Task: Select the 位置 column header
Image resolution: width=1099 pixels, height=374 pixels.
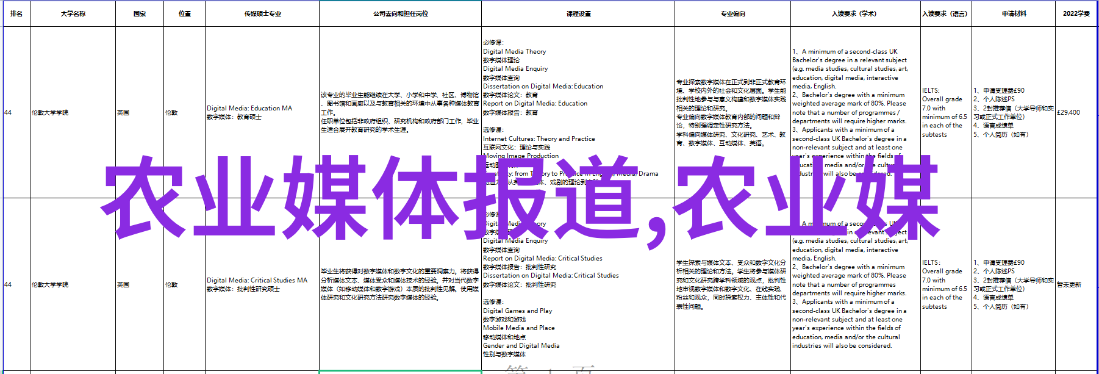Action: [x=185, y=13]
